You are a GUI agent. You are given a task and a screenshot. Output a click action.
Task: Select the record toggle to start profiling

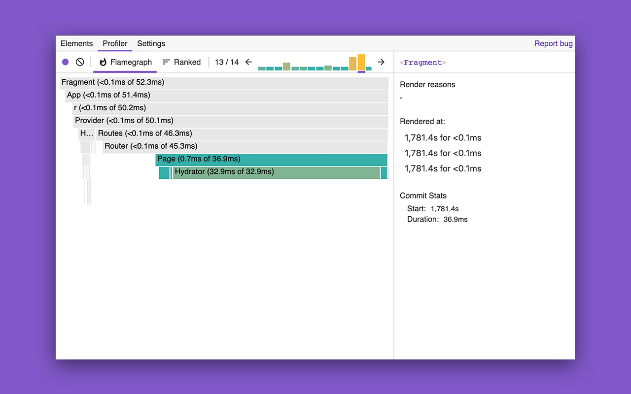tap(66, 62)
